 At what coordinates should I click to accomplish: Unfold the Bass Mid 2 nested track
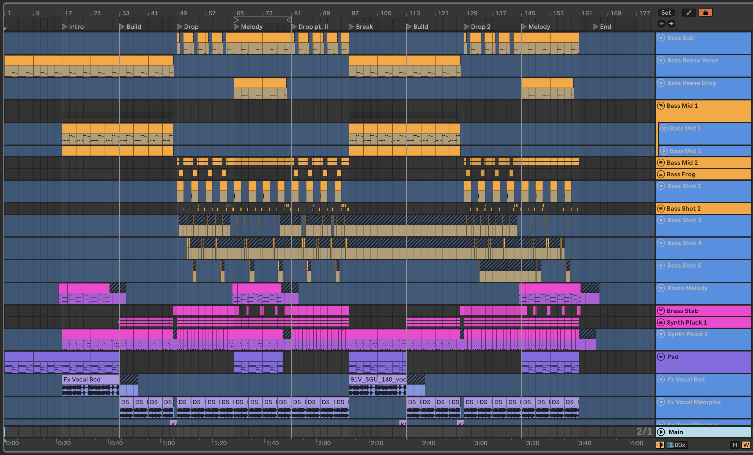(x=664, y=151)
